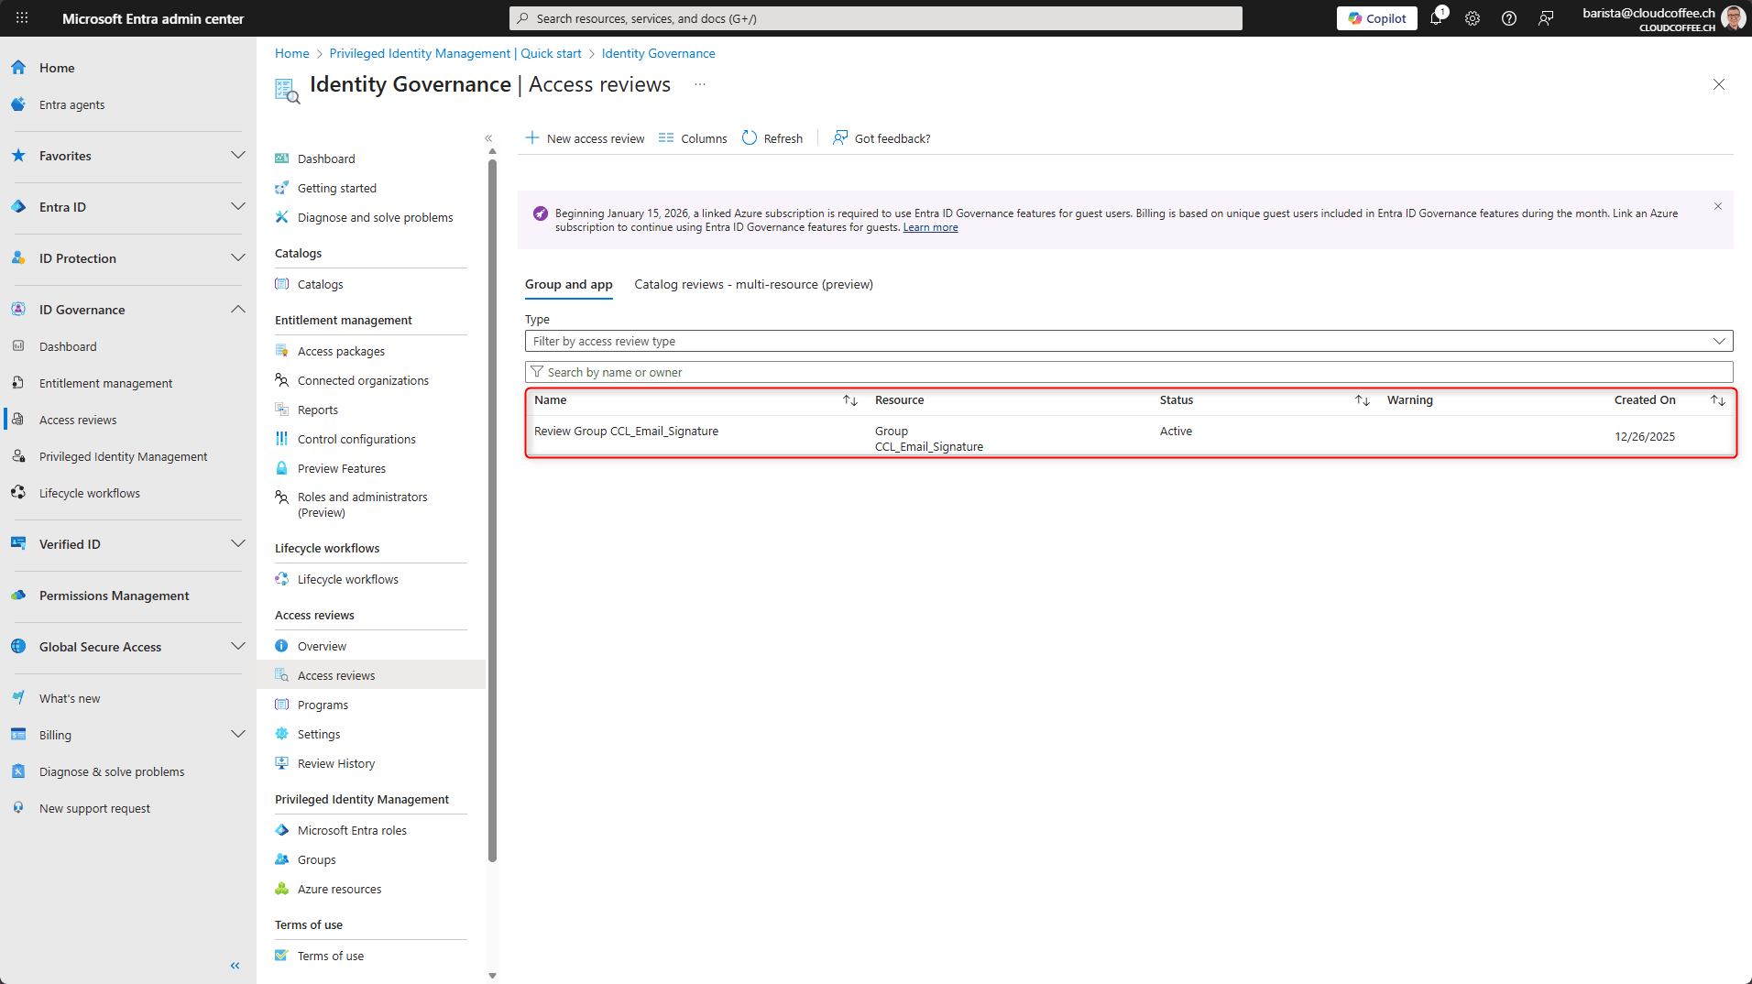Collapse the main left navigation pane
Viewport: 1752px width, 984px height.
pos(235,966)
